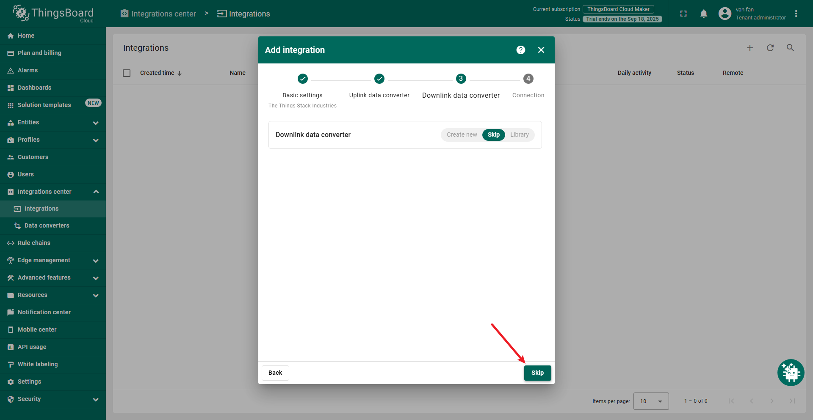Select Integrations in the sidebar submenu

(53, 209)
